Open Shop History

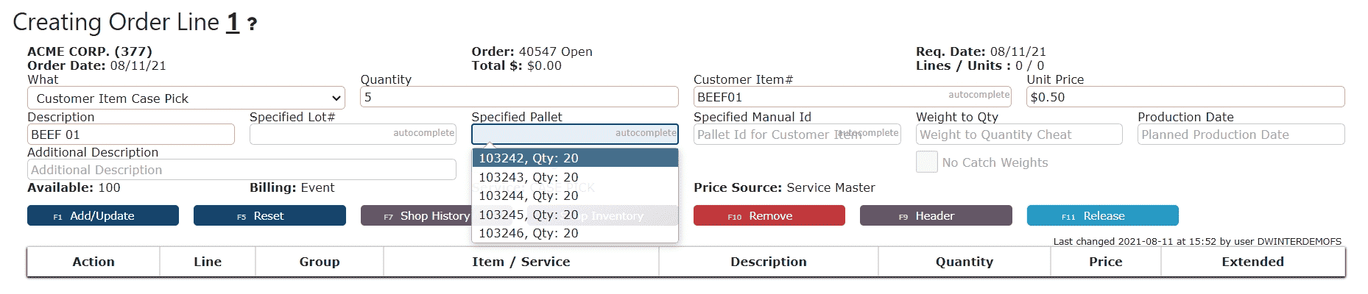point(416,215)
